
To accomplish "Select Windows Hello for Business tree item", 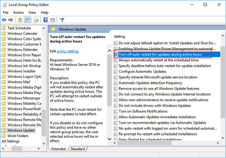I will (x=24, y=60).
